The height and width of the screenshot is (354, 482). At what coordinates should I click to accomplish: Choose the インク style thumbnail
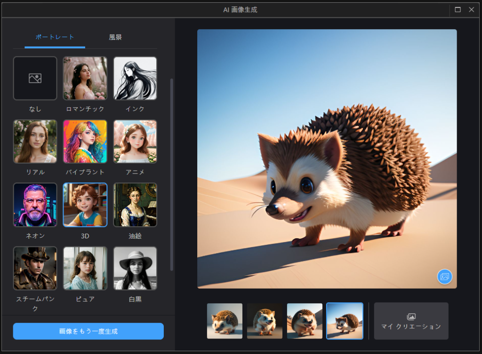pyautogui.click(x=135, y=79)
